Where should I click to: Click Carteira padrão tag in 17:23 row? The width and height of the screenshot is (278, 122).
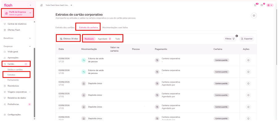(221, 60)
